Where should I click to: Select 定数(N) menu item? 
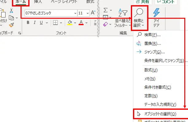click(160, 96)
